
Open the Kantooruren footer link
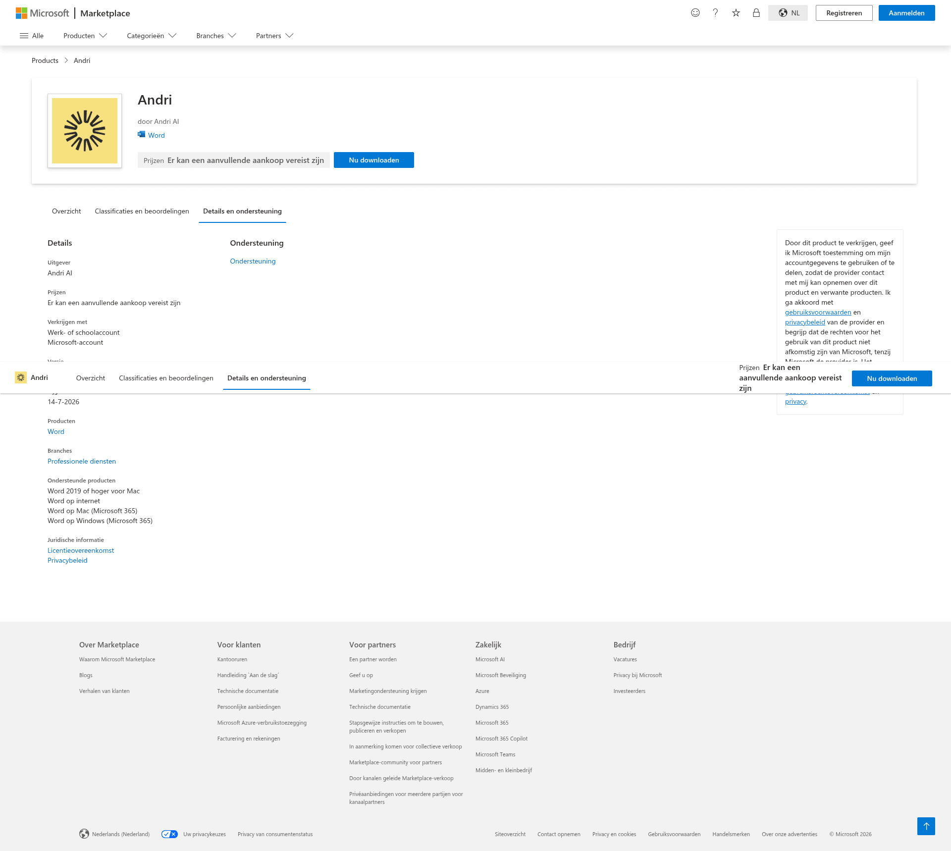(232, 659)
